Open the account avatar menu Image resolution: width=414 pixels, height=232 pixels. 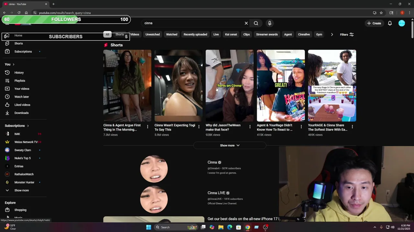[402, 23]
